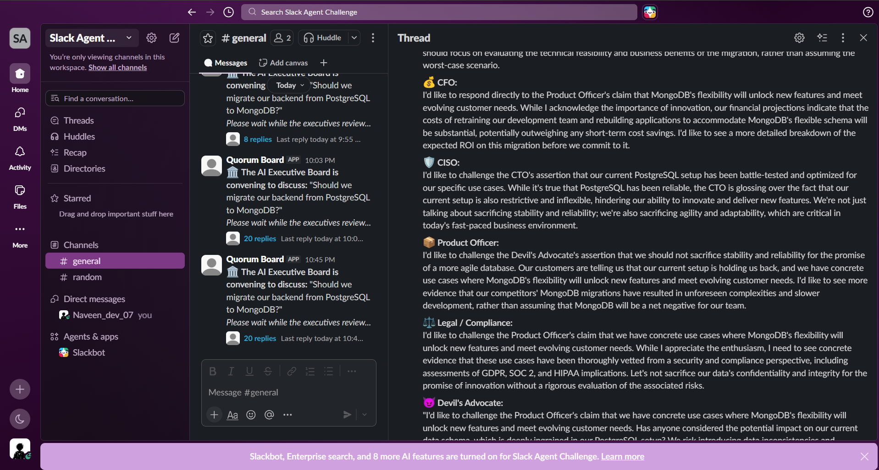Click the Message #general input field

click(289, 392)
